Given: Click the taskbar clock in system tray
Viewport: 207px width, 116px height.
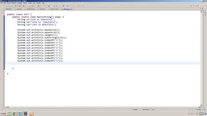Looking at the screenshot, I should coord(201,114).
